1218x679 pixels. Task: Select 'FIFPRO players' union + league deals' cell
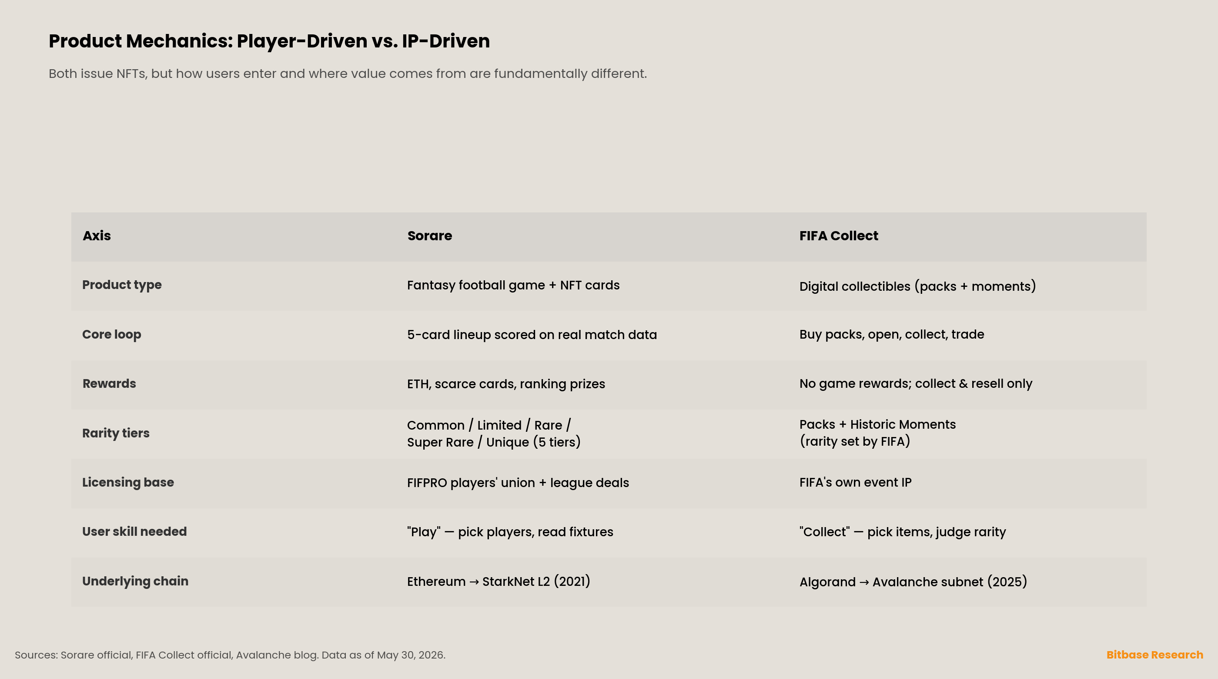[x=518, y=483]
